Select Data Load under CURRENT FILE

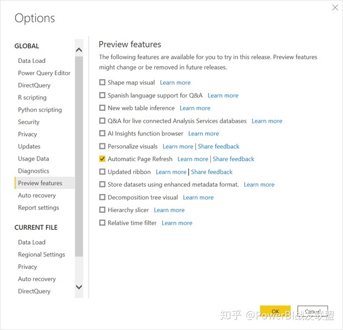pos(32,242)
